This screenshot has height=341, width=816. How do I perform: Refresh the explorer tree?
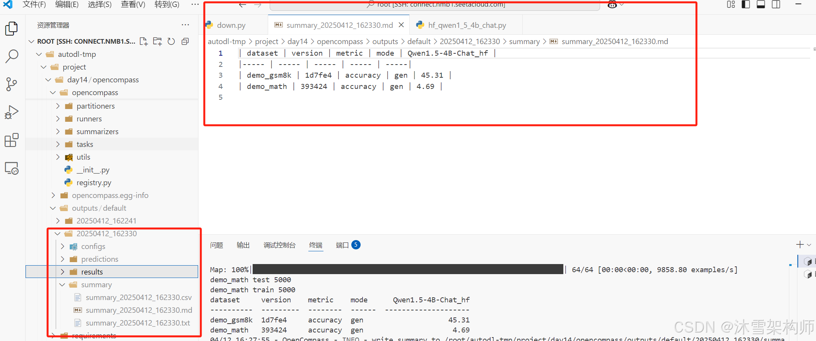click(171, 41)
